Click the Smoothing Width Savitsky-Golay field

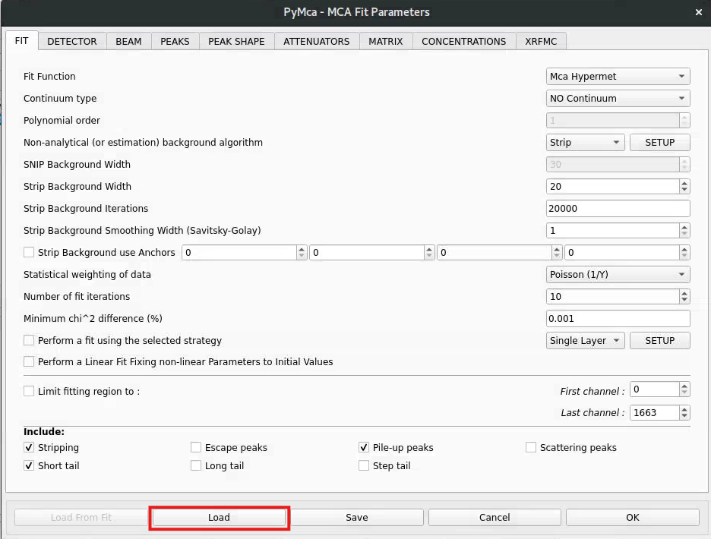pos(612,230)
